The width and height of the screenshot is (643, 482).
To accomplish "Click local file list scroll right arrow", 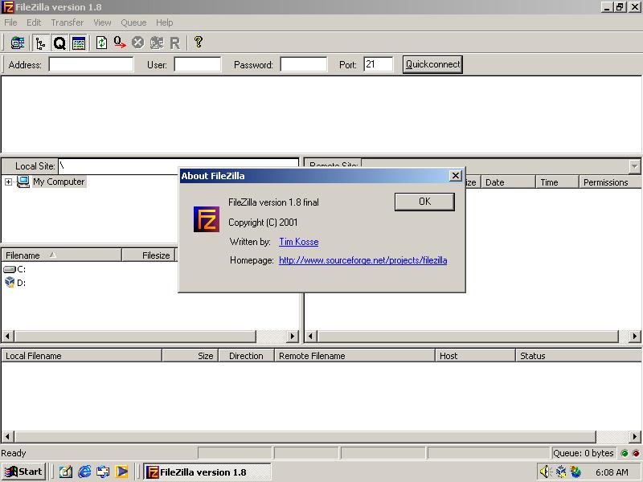I will pos(292,336).
